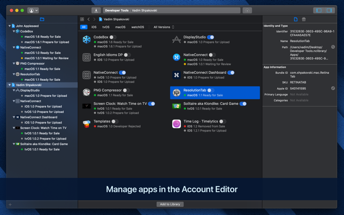Collapse DisplayStudio tree node in sidebar
344x215 pixels.
(14, 90)
